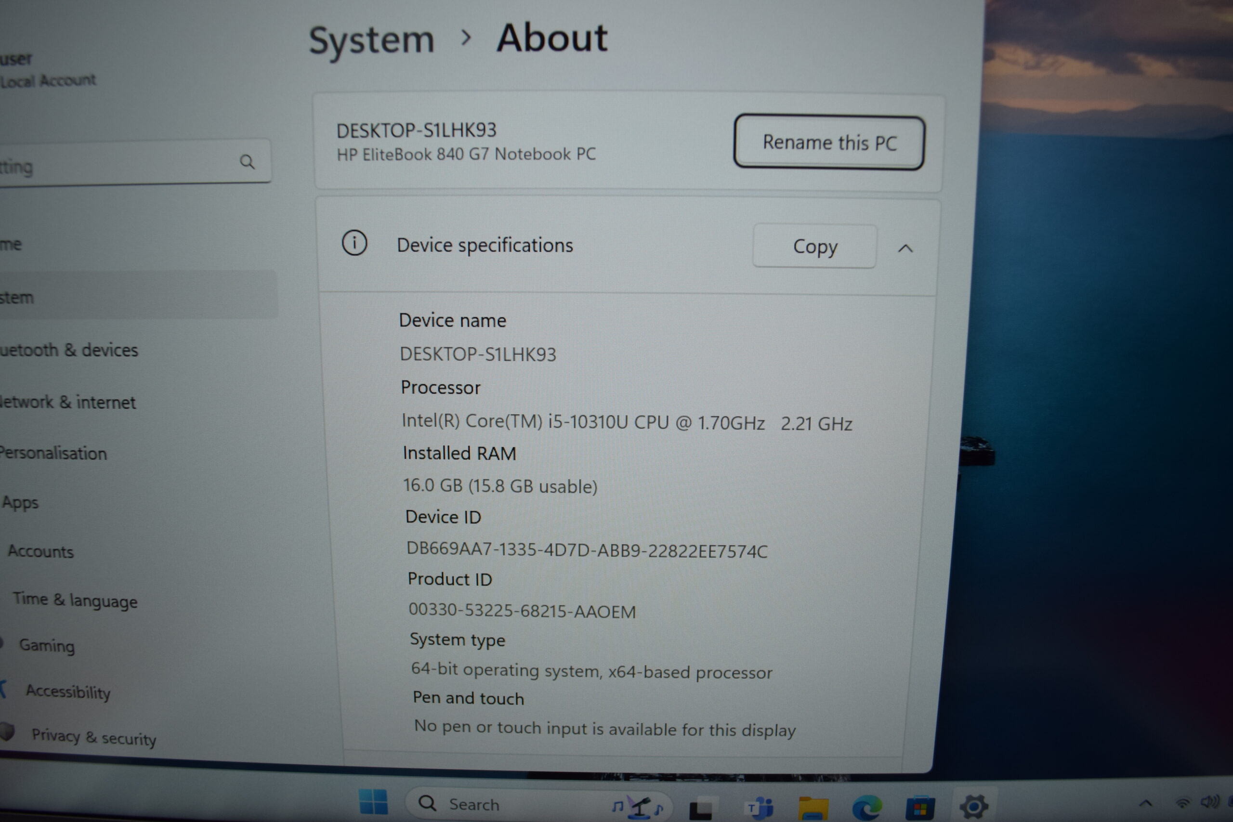Click the DESKTOP-S1LHK93 device name value

(478, 354)
